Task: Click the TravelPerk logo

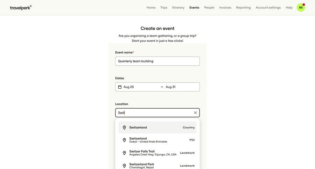Action: pos(21,7)
